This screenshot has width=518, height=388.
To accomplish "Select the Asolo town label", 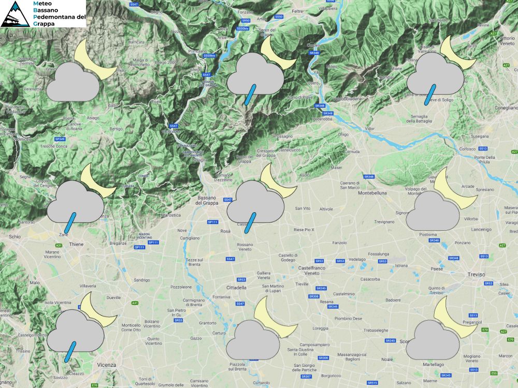I will click(305, 175).
